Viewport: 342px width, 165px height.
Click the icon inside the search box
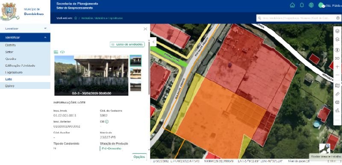(x=338, y=18)
